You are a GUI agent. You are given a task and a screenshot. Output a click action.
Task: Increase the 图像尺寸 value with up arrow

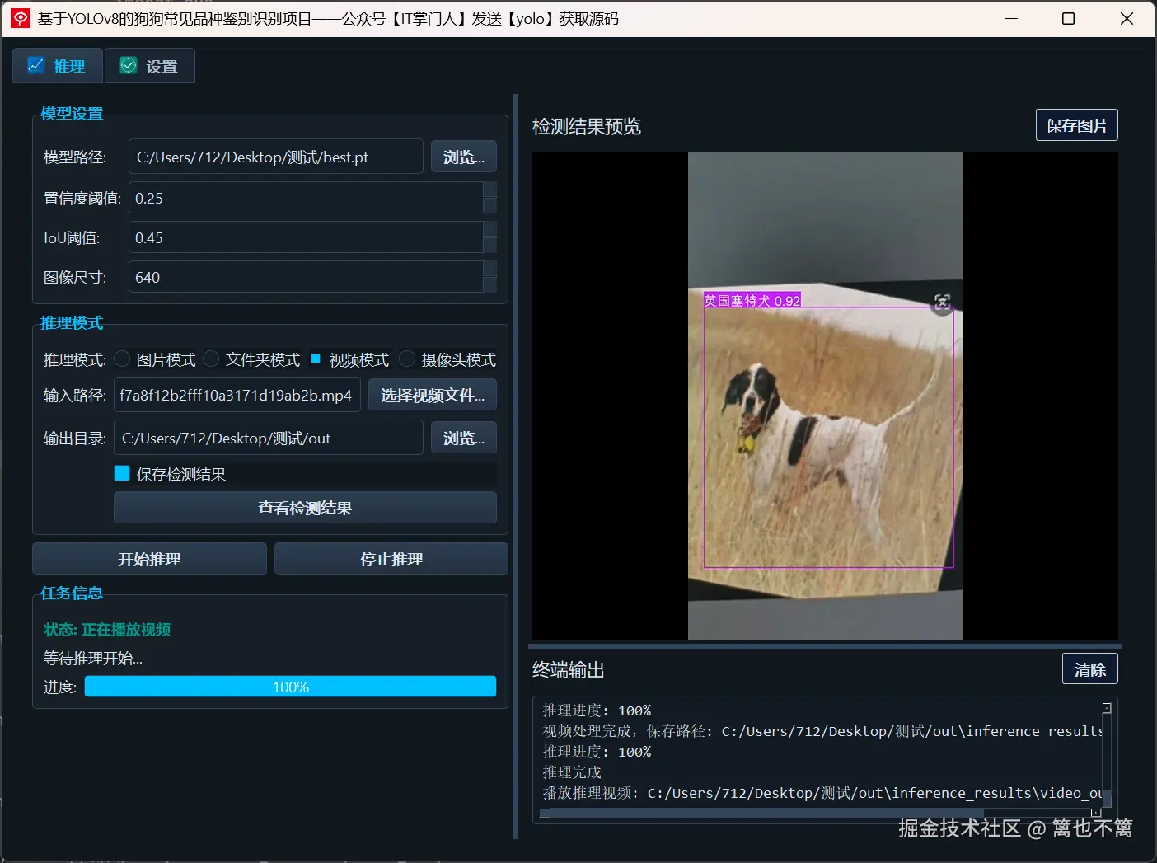tap(489, 269)
